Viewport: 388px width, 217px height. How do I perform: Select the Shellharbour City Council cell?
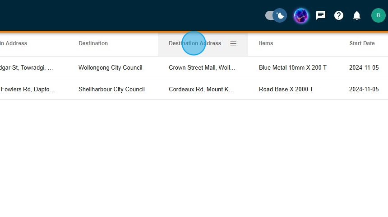coord(111,90)
